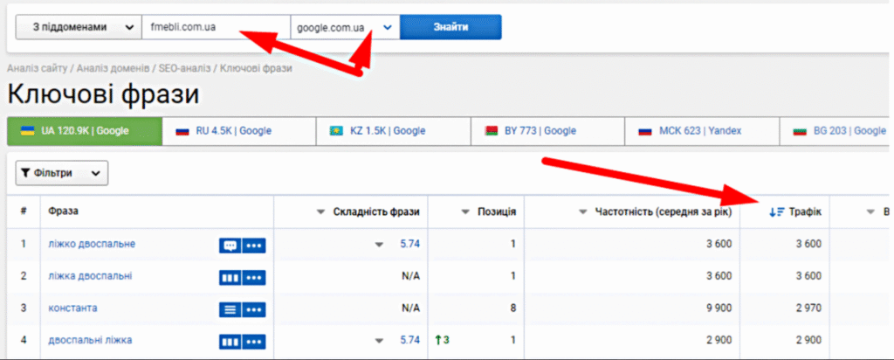894x360 pixels.
Task: Click the speech bubble icon beside 'ліжко двоспальне'
Action: pos(230,246)
